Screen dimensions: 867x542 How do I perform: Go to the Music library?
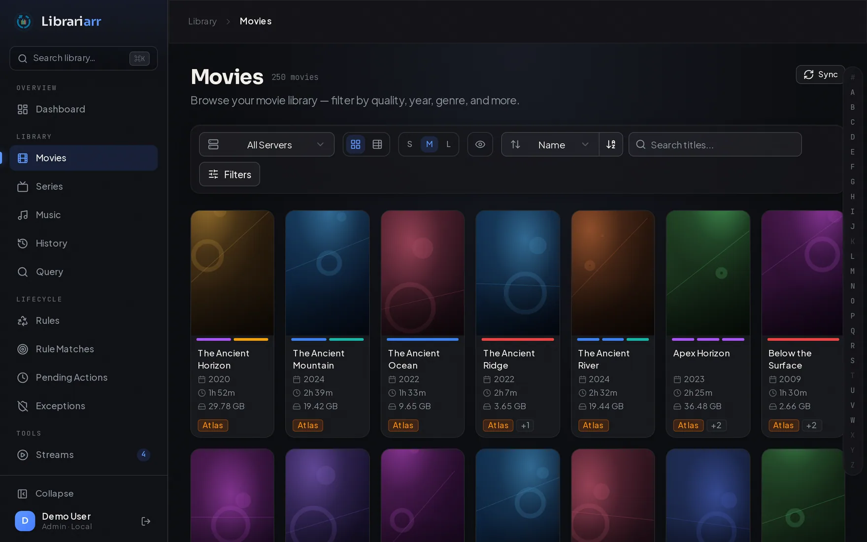[84, 215]
